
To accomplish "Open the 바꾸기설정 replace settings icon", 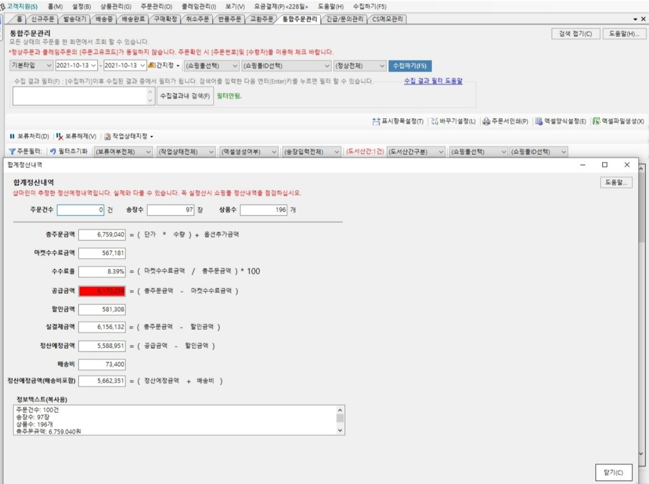I will [x=434, y=121].
